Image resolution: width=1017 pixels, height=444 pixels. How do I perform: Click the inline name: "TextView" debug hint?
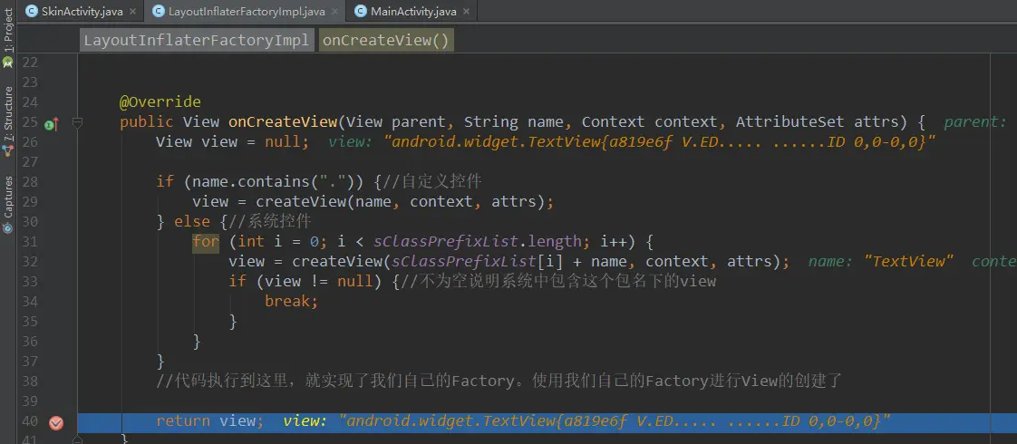881,261
